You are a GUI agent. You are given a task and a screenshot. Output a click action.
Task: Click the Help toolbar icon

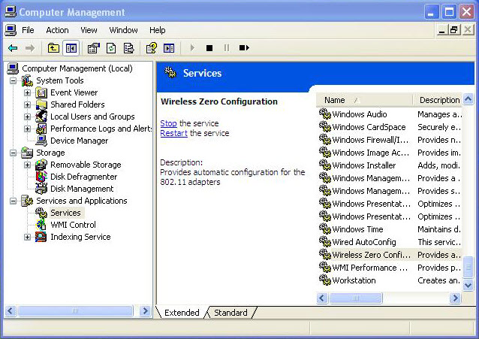[x=152, y=48]
